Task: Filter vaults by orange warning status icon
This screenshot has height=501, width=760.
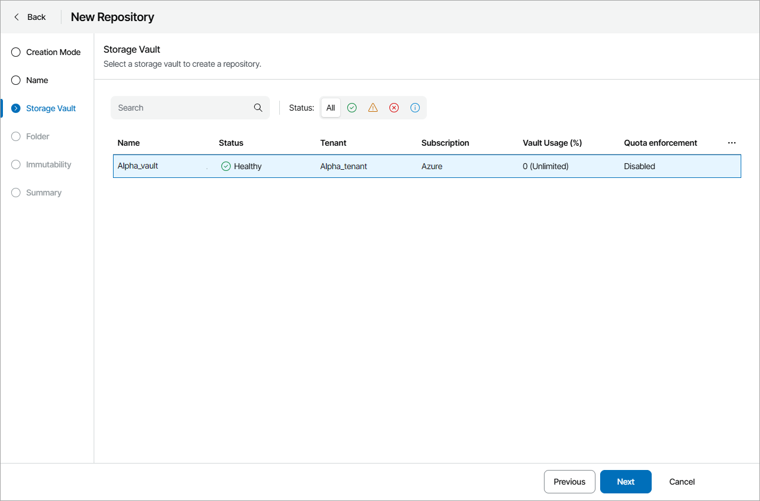Action: [373, 108]
